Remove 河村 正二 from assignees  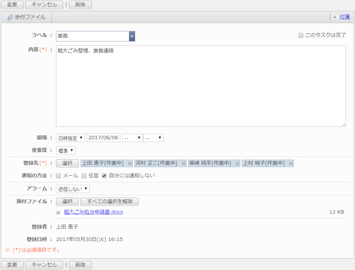(183, 164)
